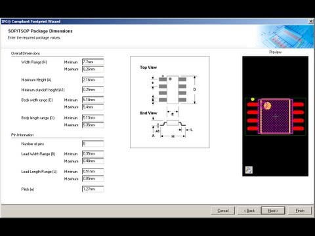Edit Body width range (E) Minimum field

click(x=93, y=100)
